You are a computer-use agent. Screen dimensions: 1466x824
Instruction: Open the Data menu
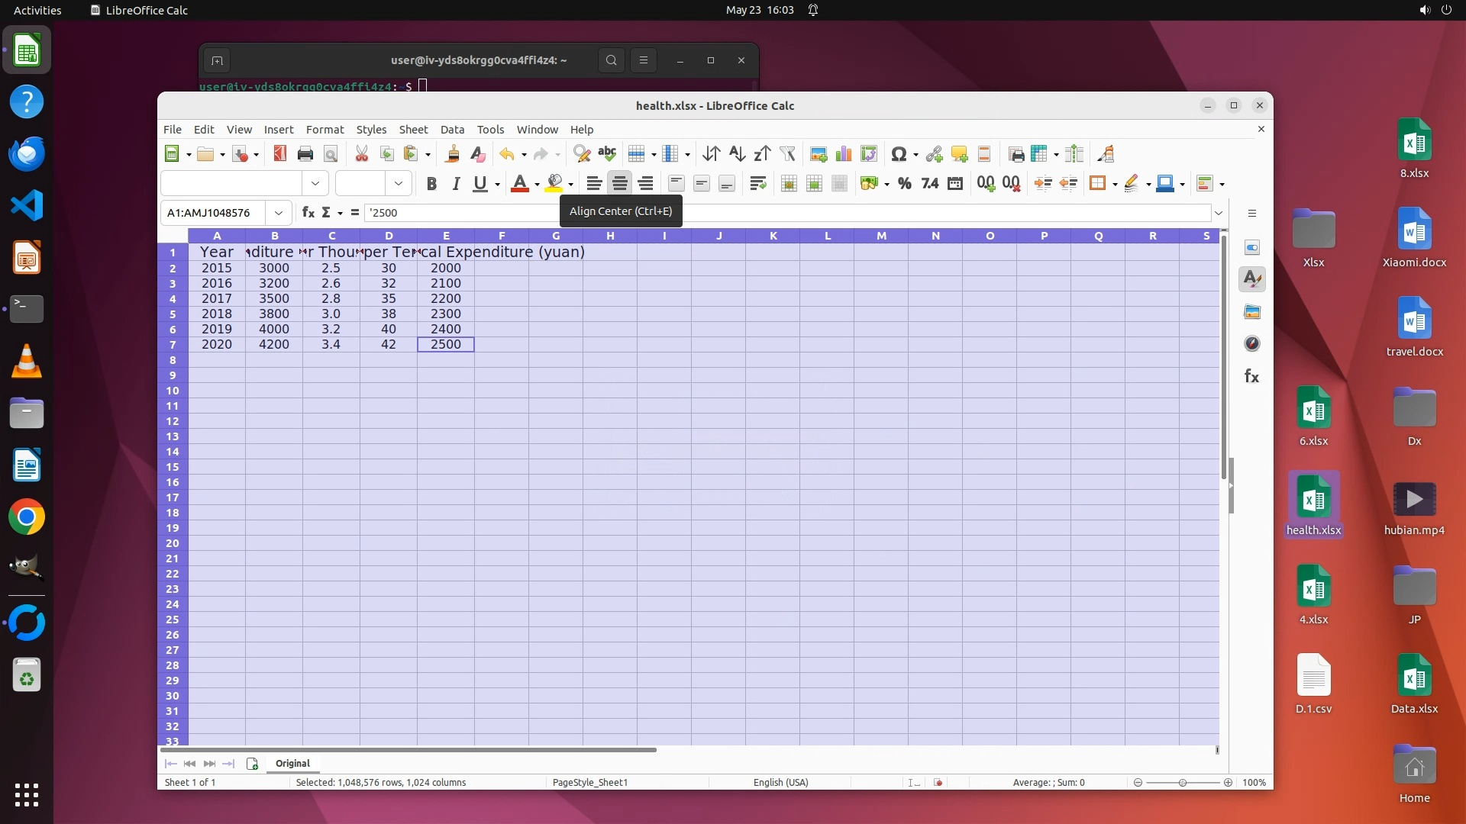(x=452, y=130)
